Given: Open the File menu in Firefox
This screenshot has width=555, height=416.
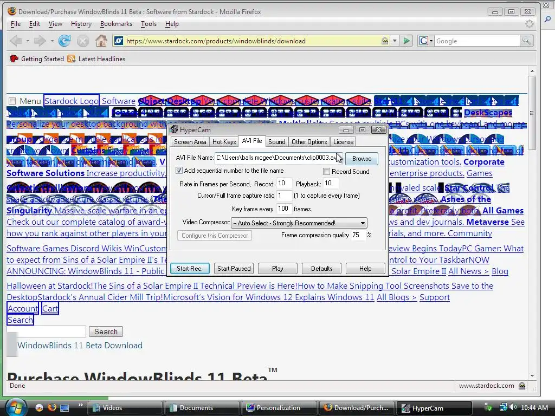Looking at the screenshot, I should [16, 24].
